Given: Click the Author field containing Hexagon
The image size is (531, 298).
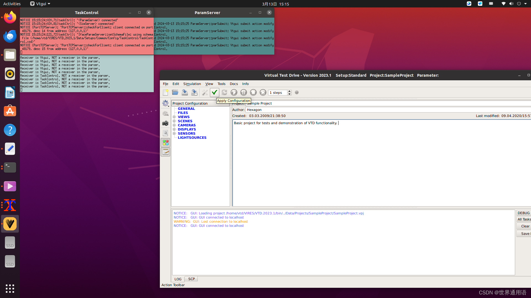Looking at the screenshot, I should [388, 110].
